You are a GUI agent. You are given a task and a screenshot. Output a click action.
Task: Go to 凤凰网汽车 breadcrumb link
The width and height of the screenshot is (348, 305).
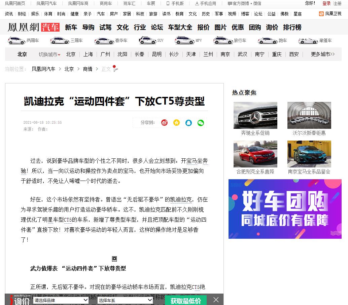[43, 69]
